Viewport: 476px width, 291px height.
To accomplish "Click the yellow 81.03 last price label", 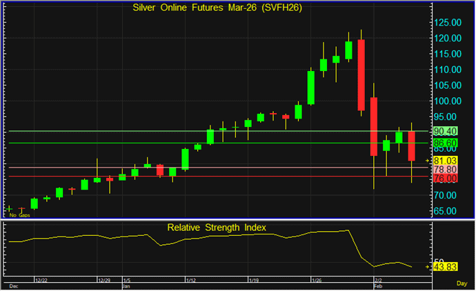I will pos(444,159).
